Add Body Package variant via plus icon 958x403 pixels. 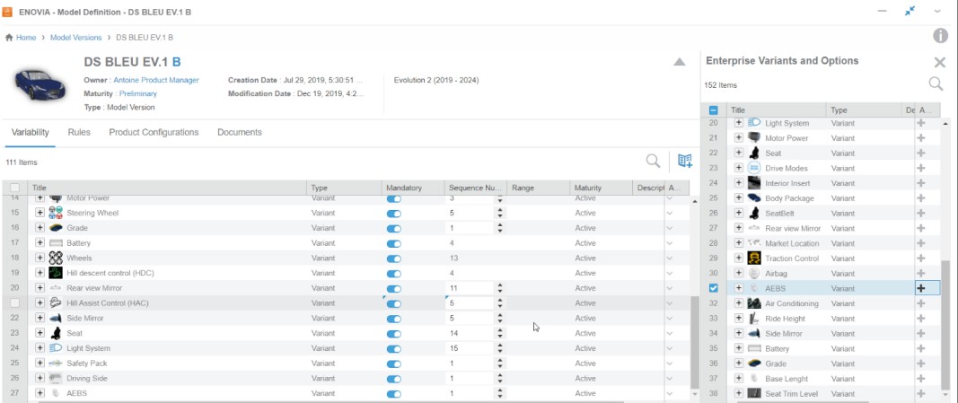coord(921,197)
